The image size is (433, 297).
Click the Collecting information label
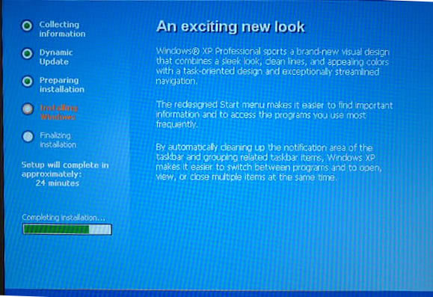tap(62, 29)
